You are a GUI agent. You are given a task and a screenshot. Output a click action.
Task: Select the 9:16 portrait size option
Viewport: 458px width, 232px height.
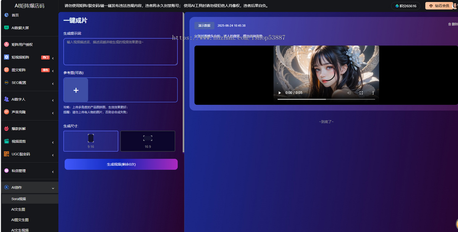[x=91, y=141]
